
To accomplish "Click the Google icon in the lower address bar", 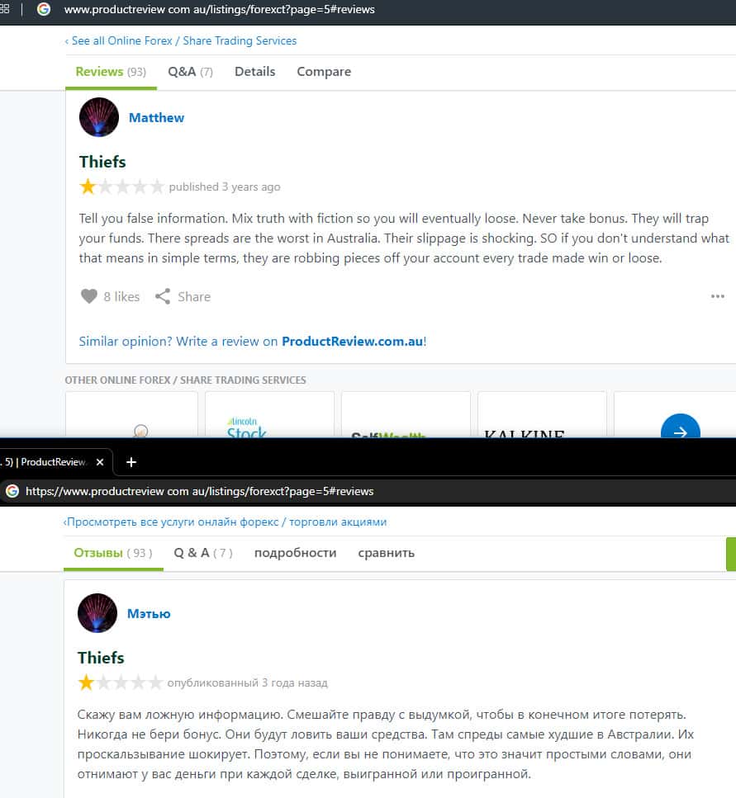I will (12, 491).
